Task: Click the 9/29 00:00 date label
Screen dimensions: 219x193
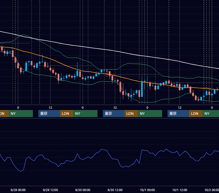Action: pyautogui.click(x=18, y=190)
